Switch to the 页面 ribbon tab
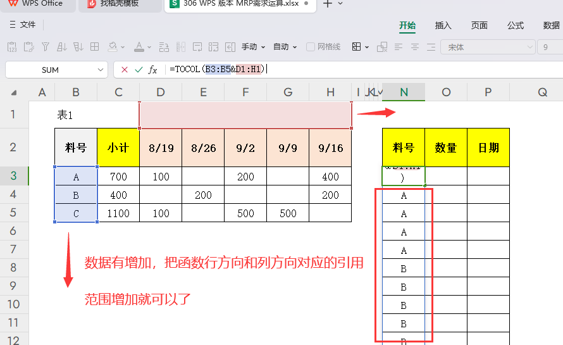This screenshot has height=345, width=563. pyautogui.click(x=479, y=25)
